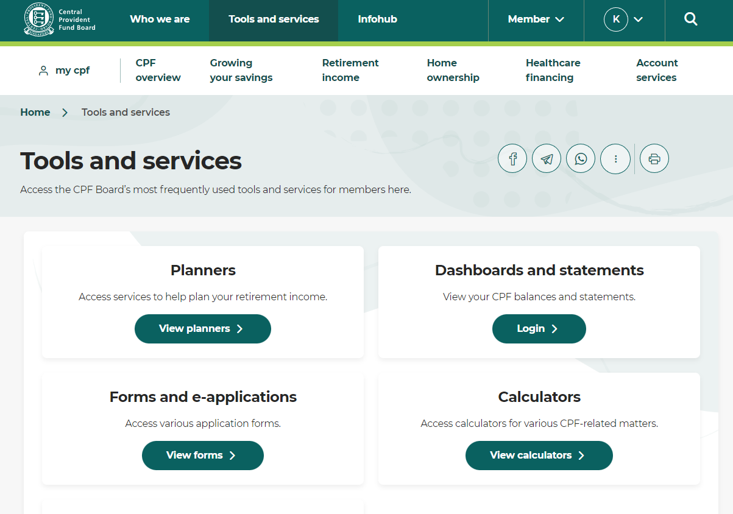
Task: Open the Who we are menu
Action: 160,19
